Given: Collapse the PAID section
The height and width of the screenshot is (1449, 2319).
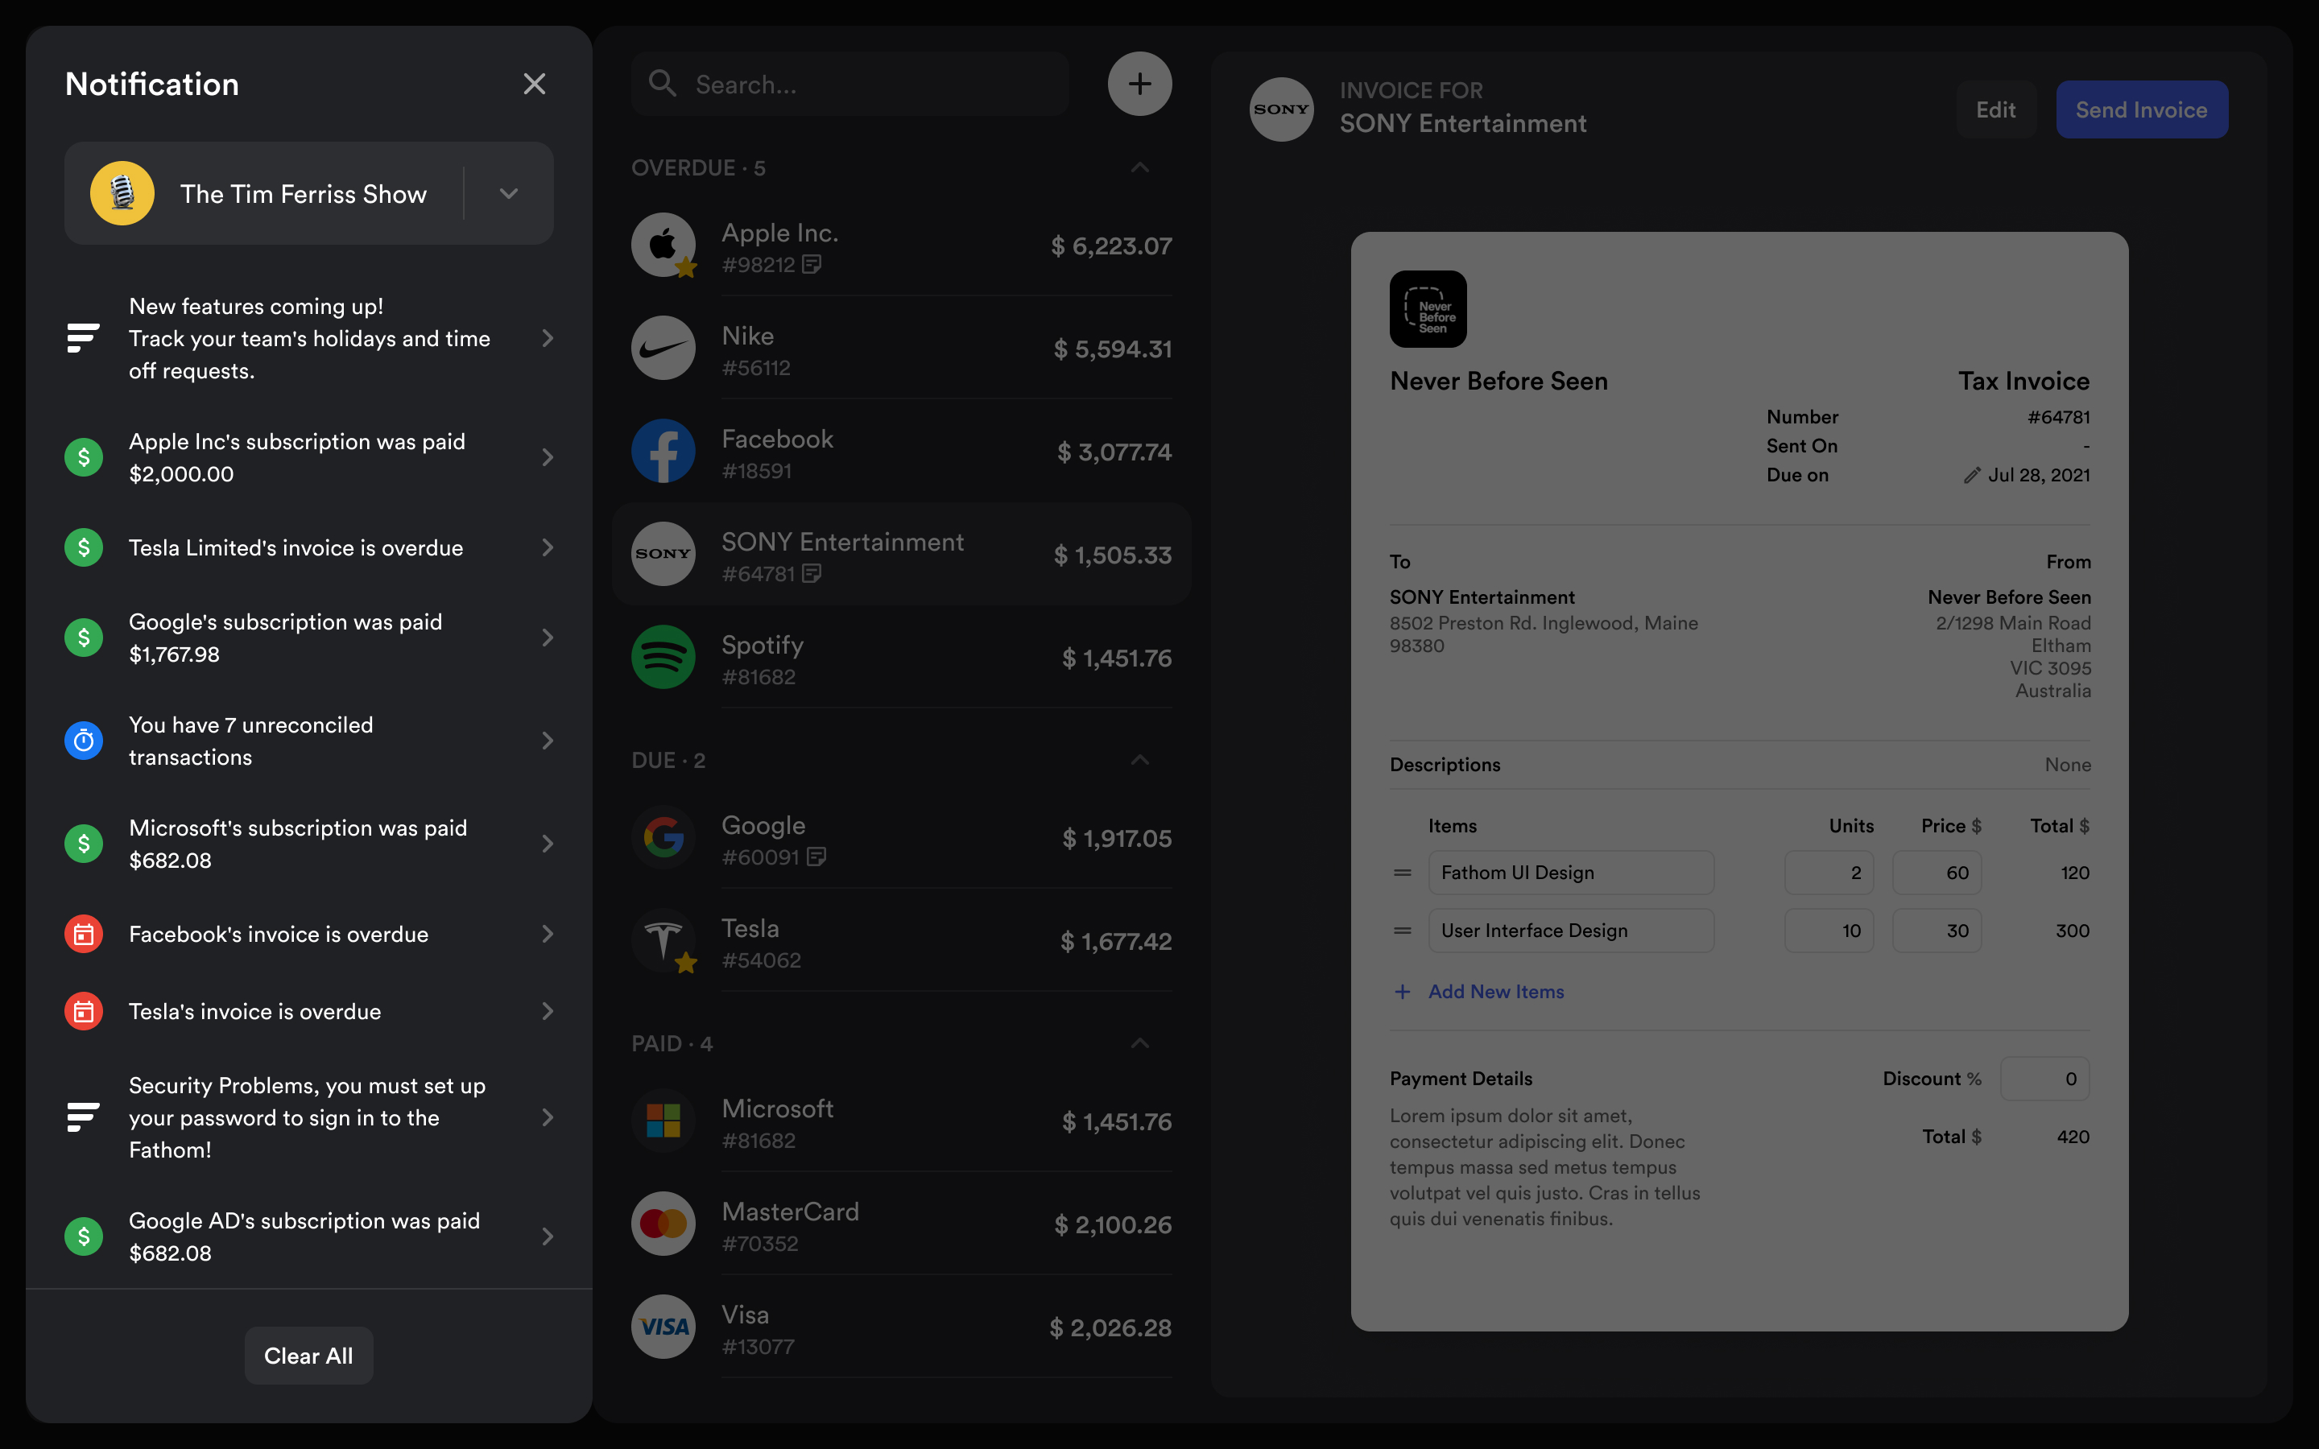Looking at the screenshot, I should pos(1139,1043).
